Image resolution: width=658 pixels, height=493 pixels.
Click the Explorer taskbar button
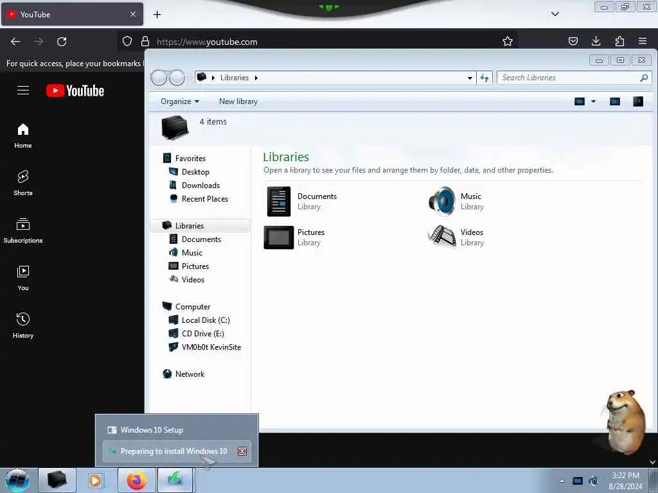[x=57, y=480]
